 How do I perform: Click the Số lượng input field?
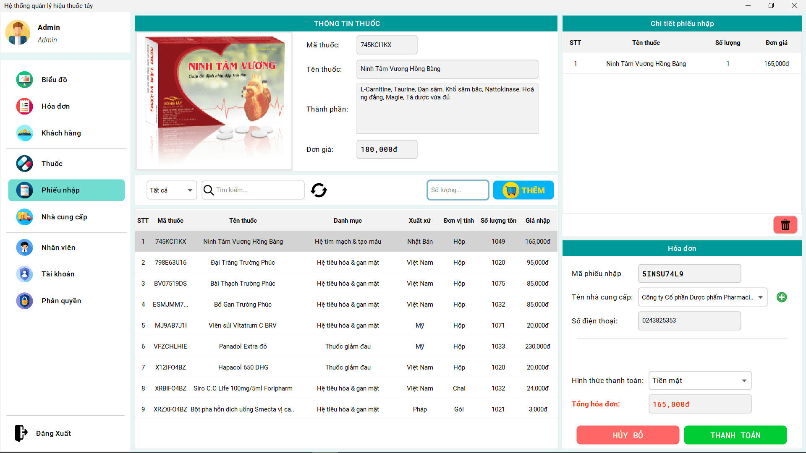click(457, 190)
